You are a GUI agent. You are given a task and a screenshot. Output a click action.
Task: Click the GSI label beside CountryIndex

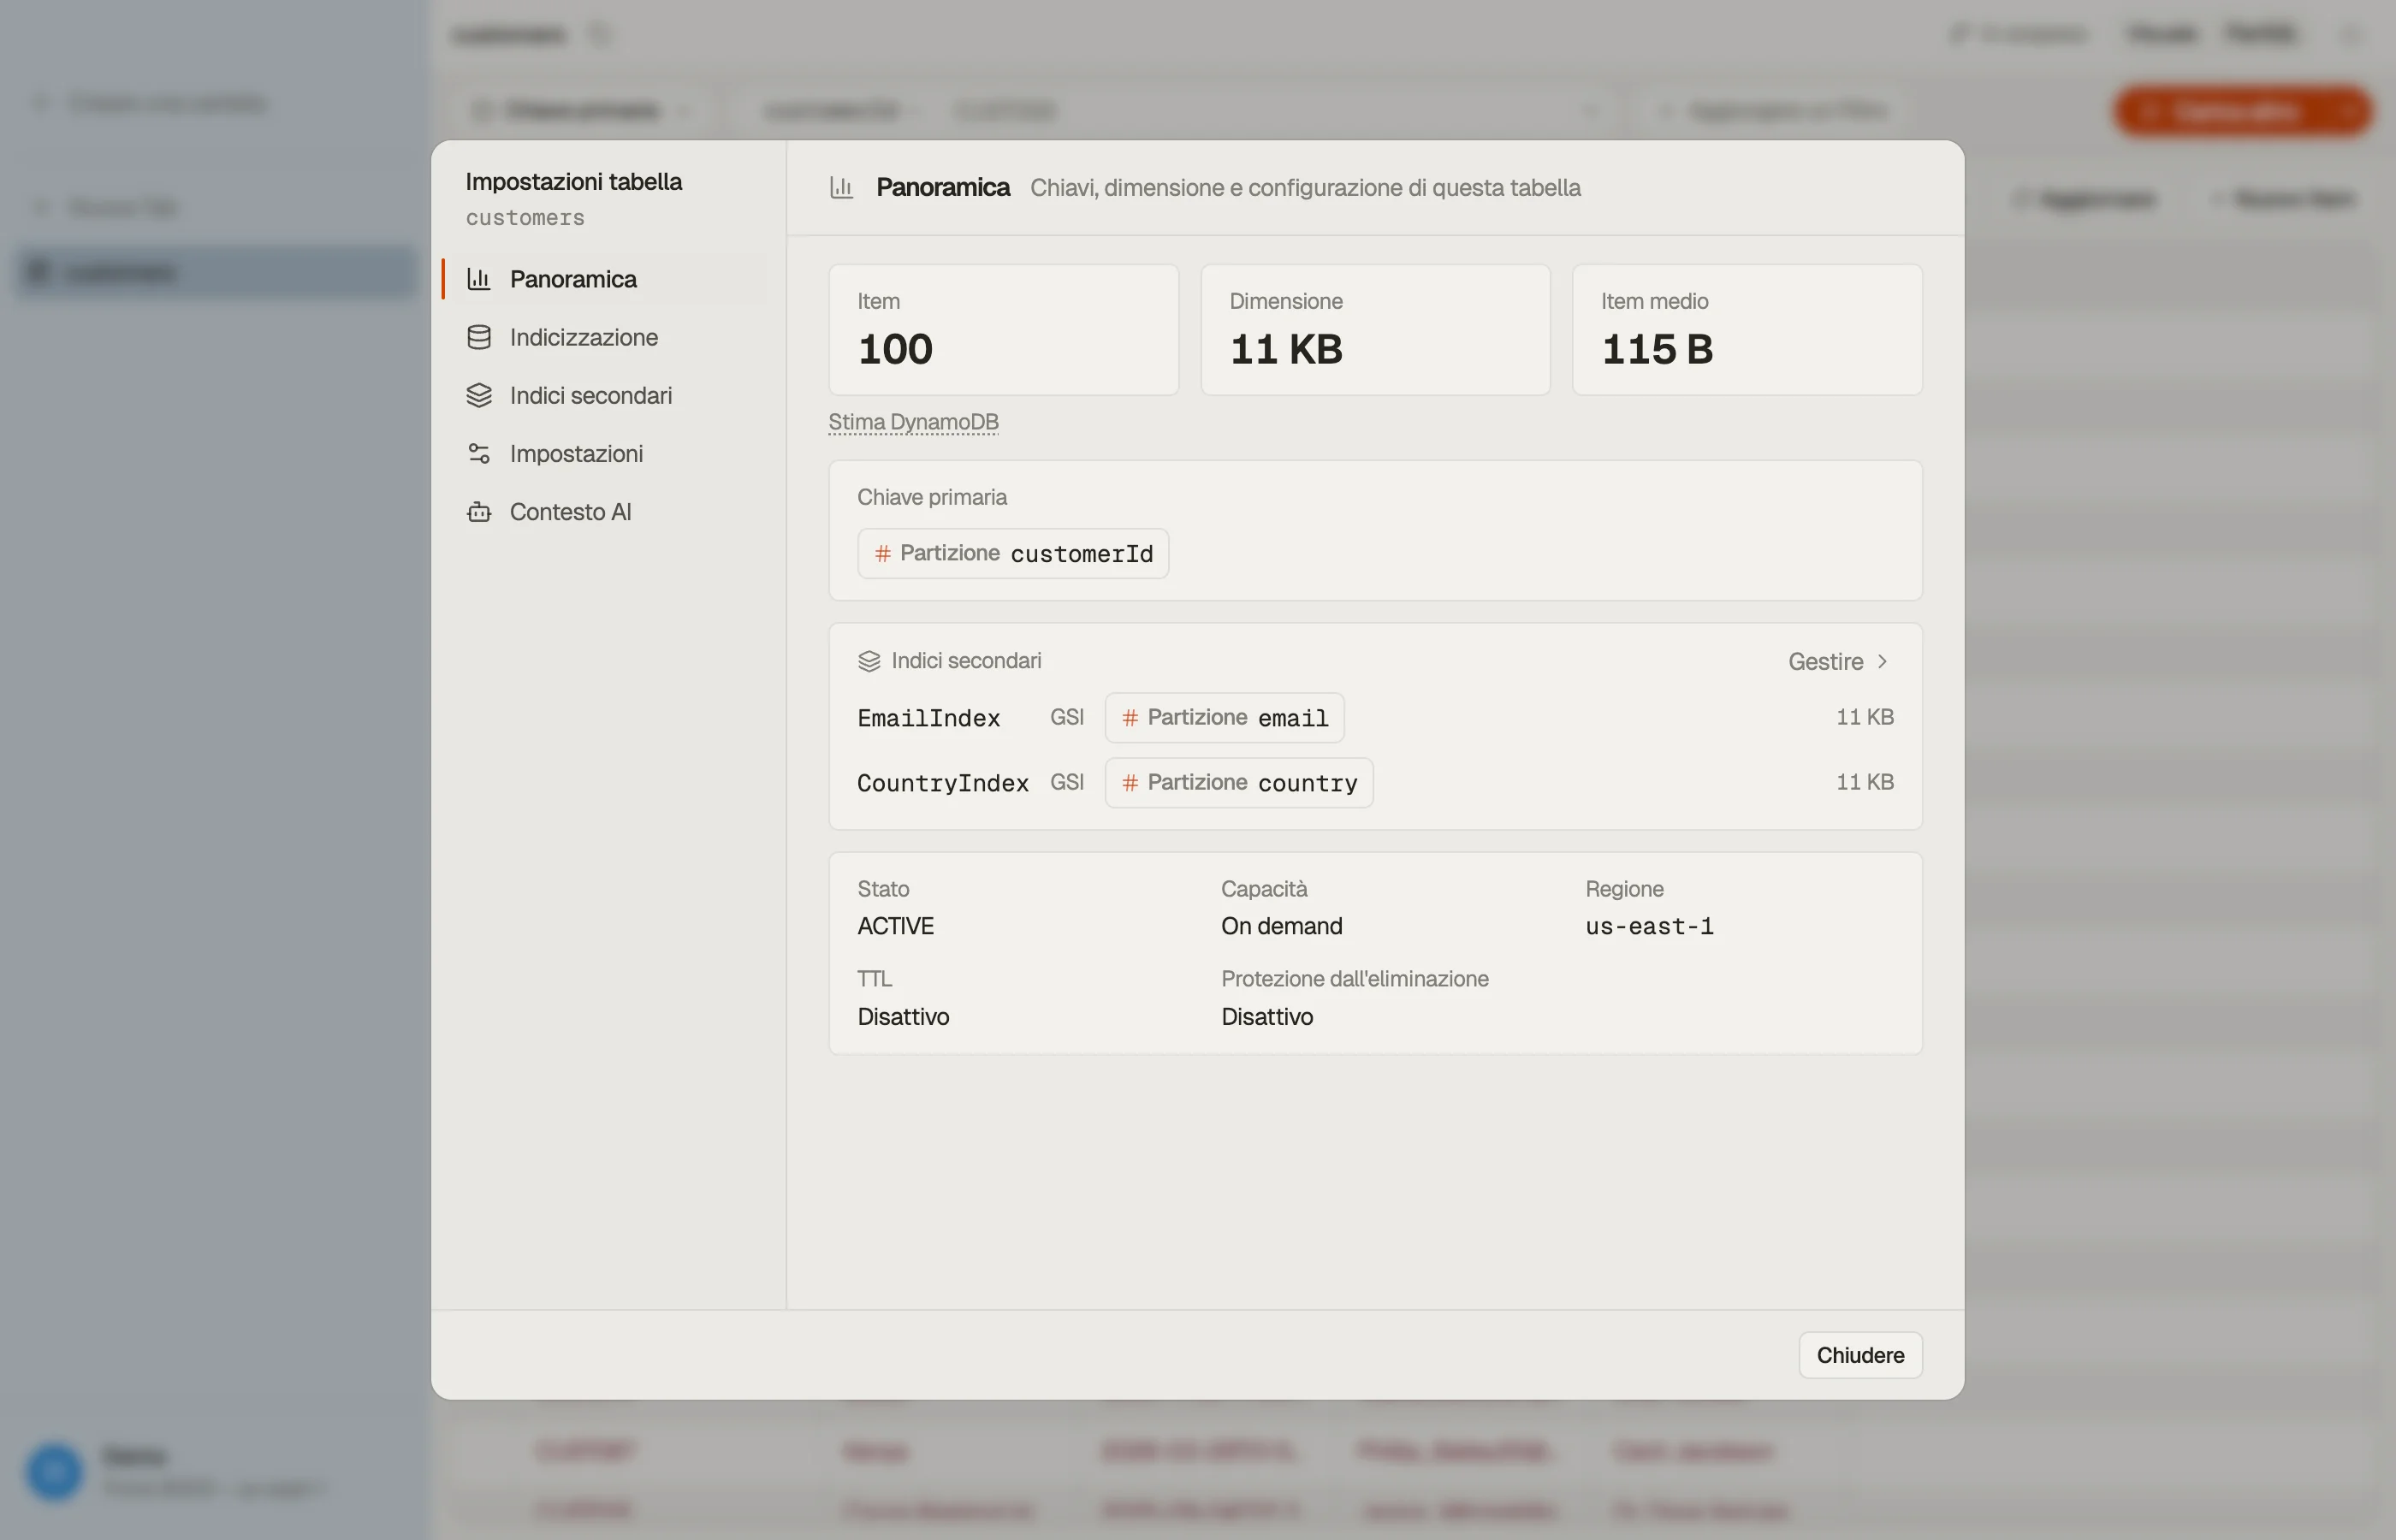pyautogui.click(x=1066, y=782)
